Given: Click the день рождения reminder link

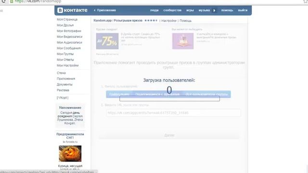Looking at the screenshot, I should click(x=68, y=114).
